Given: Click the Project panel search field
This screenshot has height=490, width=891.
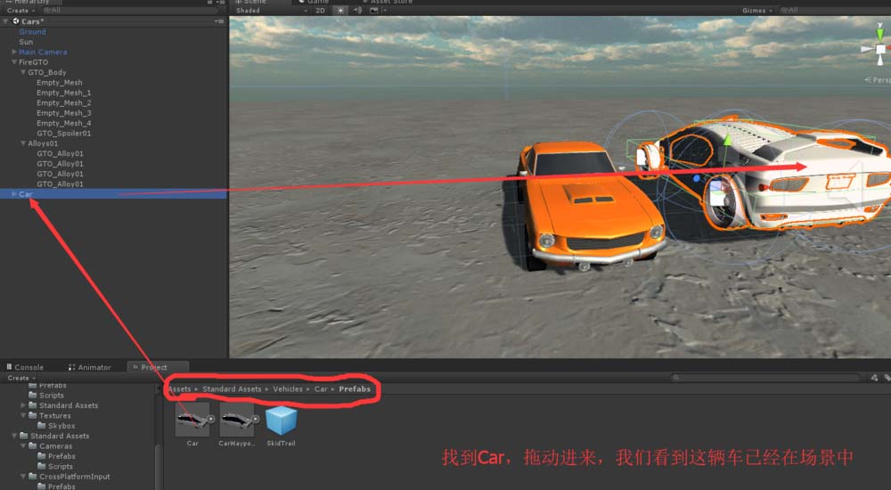Looking at the screenshot, I should tap(766, 378).
